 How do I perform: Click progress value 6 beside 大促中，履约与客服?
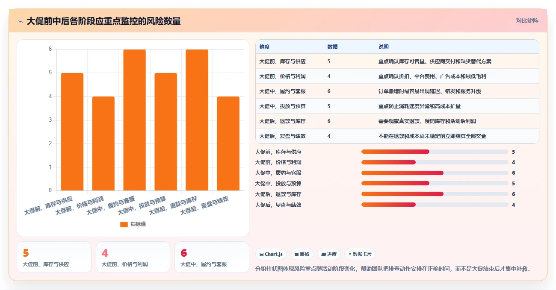click(x=513, y=173)
